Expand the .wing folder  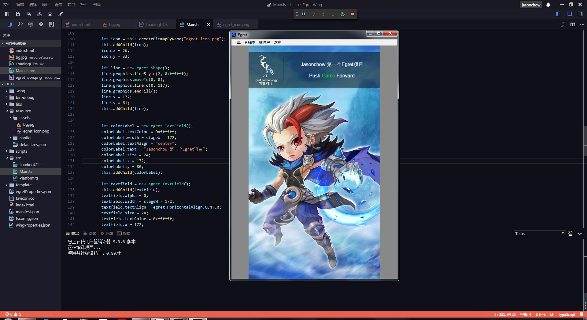[6, 91]
